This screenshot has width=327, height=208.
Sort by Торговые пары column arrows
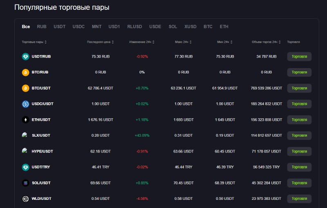coord(45,42)
